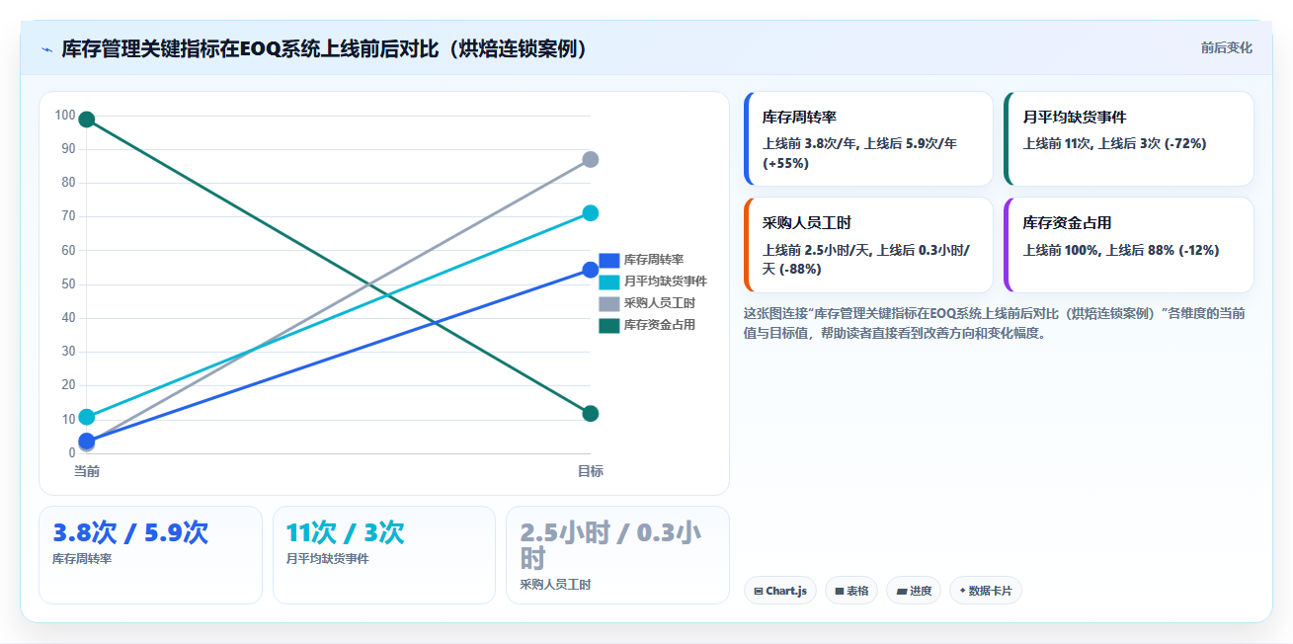Image resolution: width=1293 pixels, height=644 pixels.
Task: Click the 2.5小时 / 0.3小时 stat card
Action: [x=617, y=555]
